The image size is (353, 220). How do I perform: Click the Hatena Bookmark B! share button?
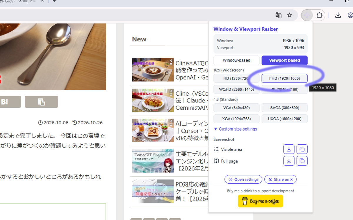click(x=10, y=102)
